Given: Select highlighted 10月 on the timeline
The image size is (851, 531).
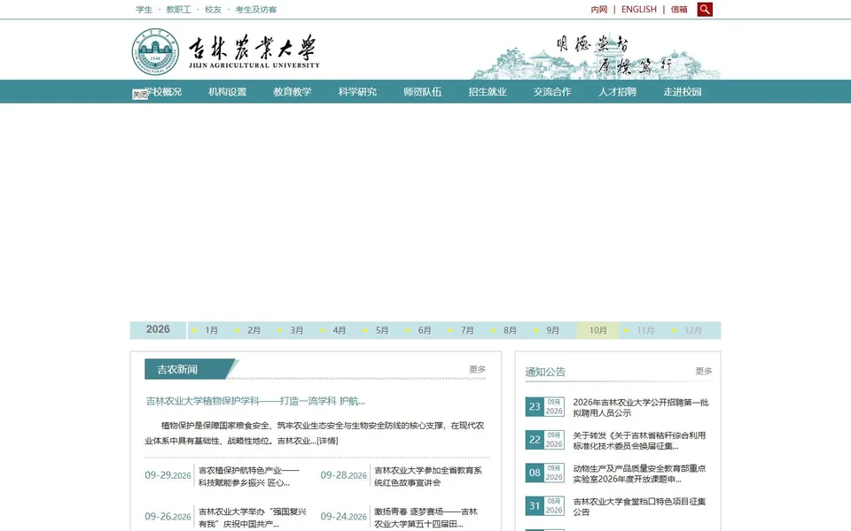Looking at the screenshot, I should [597, 330].
